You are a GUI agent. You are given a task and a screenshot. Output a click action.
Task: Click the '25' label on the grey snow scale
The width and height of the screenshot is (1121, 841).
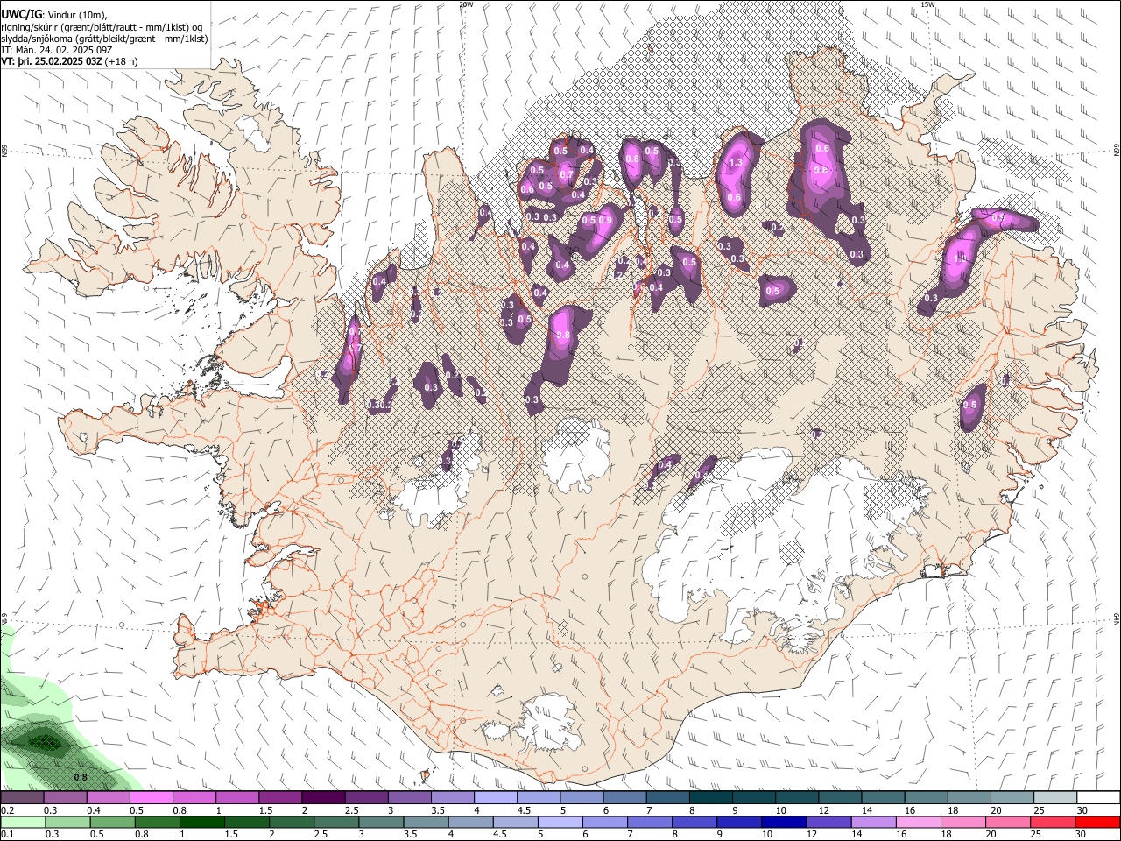tap(1039, 810)
